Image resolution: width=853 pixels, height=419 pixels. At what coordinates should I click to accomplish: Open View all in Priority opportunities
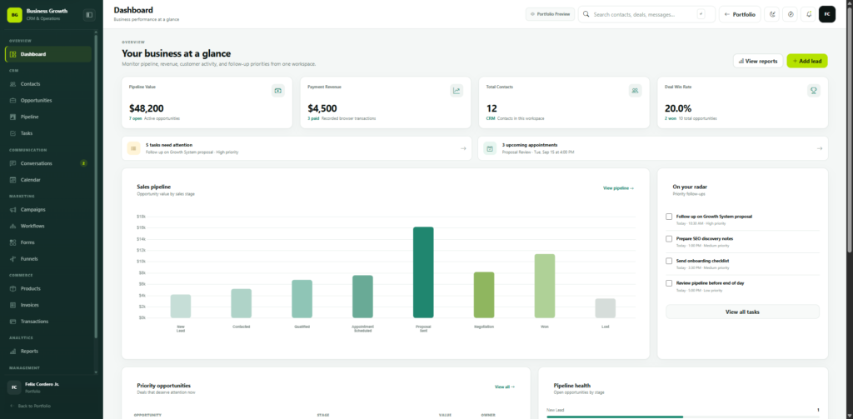(x=504, y=387)
